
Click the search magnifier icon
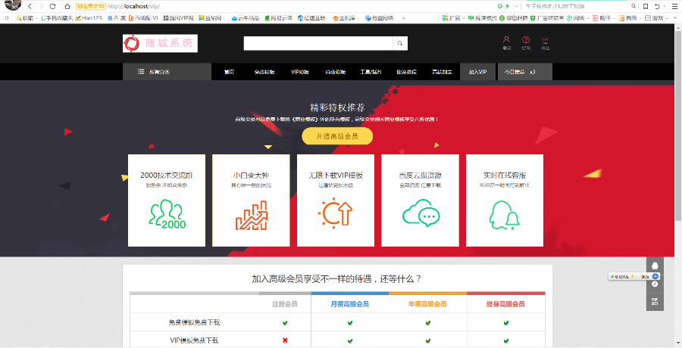pos(401,44)
